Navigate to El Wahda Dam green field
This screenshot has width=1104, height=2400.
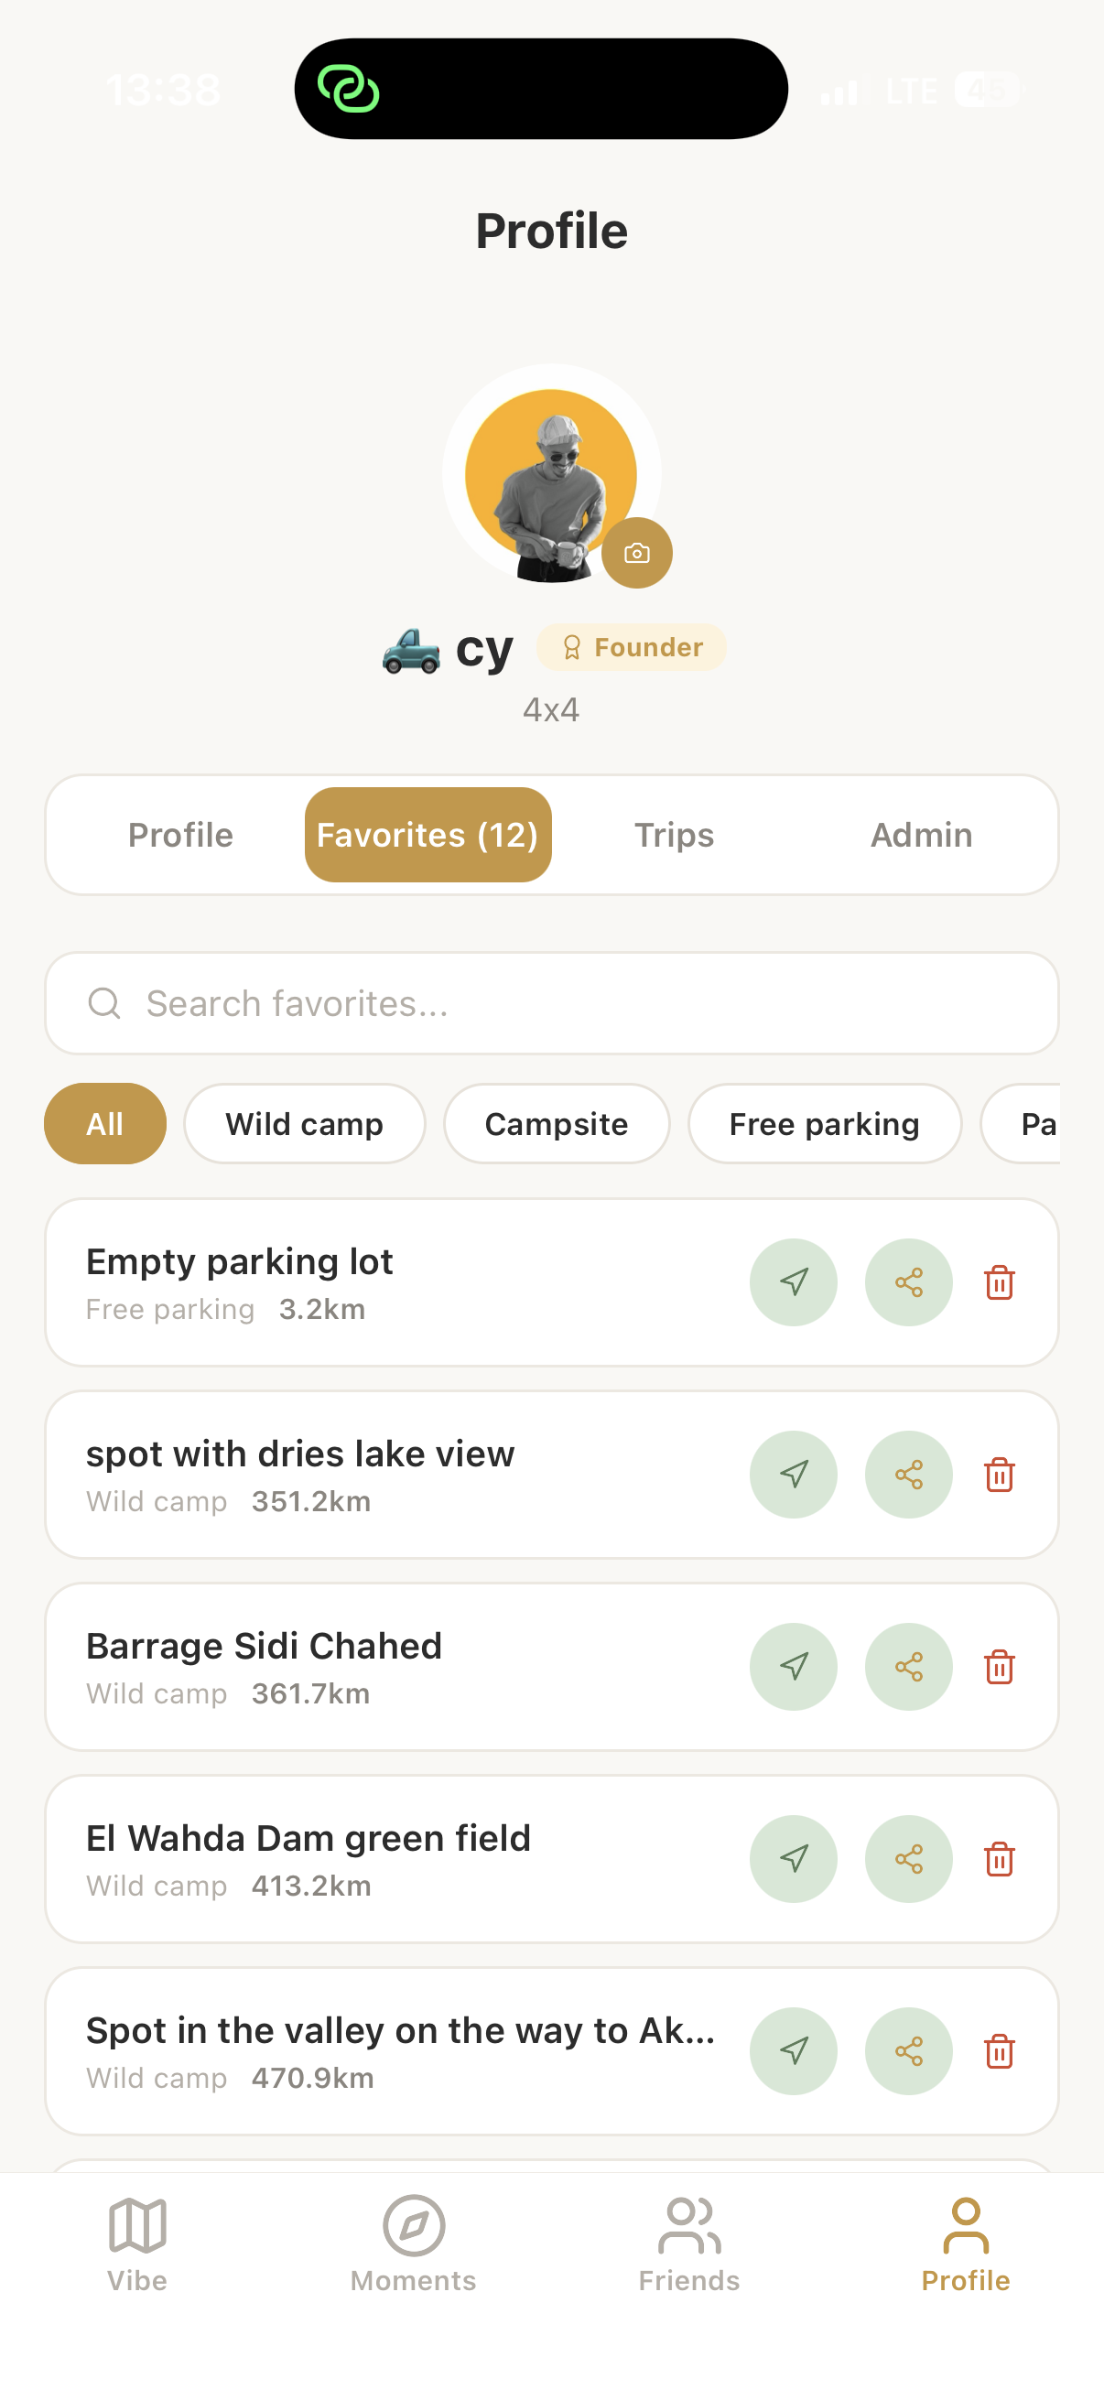[x=793, y=1859]
